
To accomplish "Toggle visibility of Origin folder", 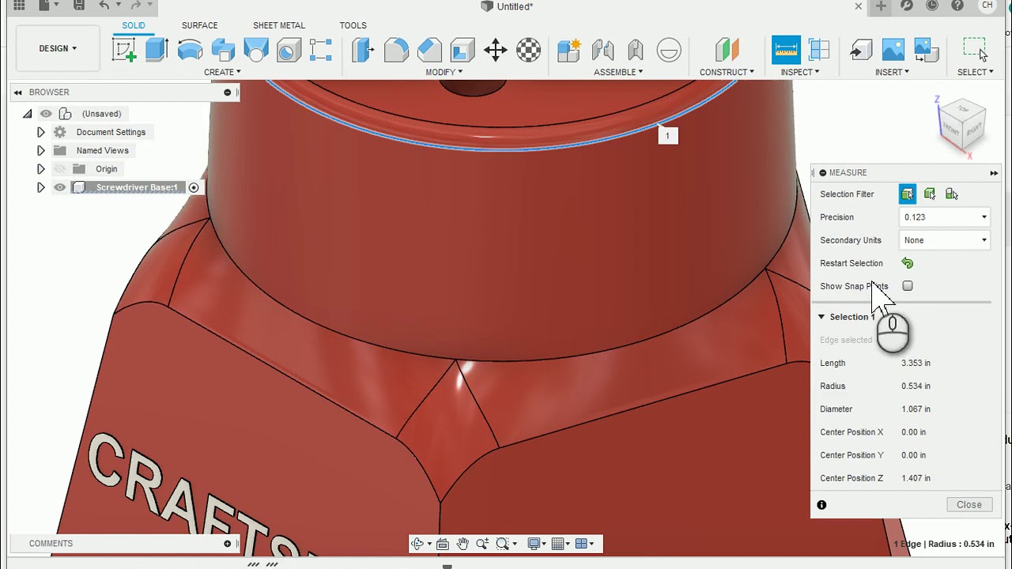I will click(x=59, y=169).
